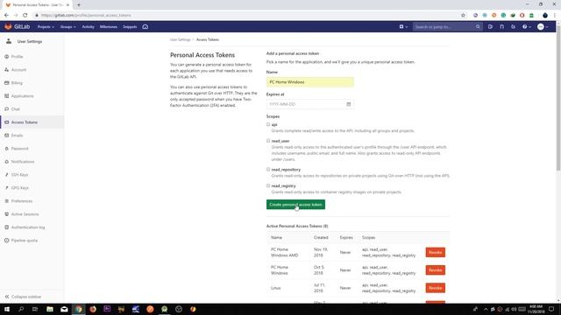
Task: Click the browser reload icon
Action: click(x=25, y=16)
